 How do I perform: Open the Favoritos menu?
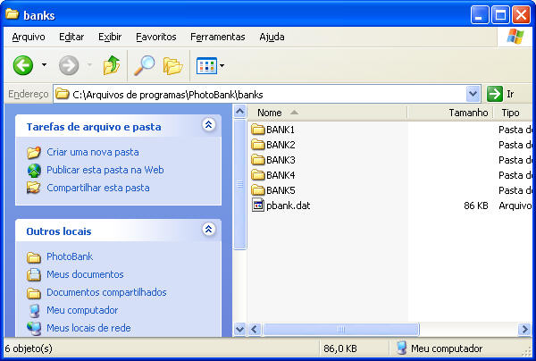click(x=155, y=37)
